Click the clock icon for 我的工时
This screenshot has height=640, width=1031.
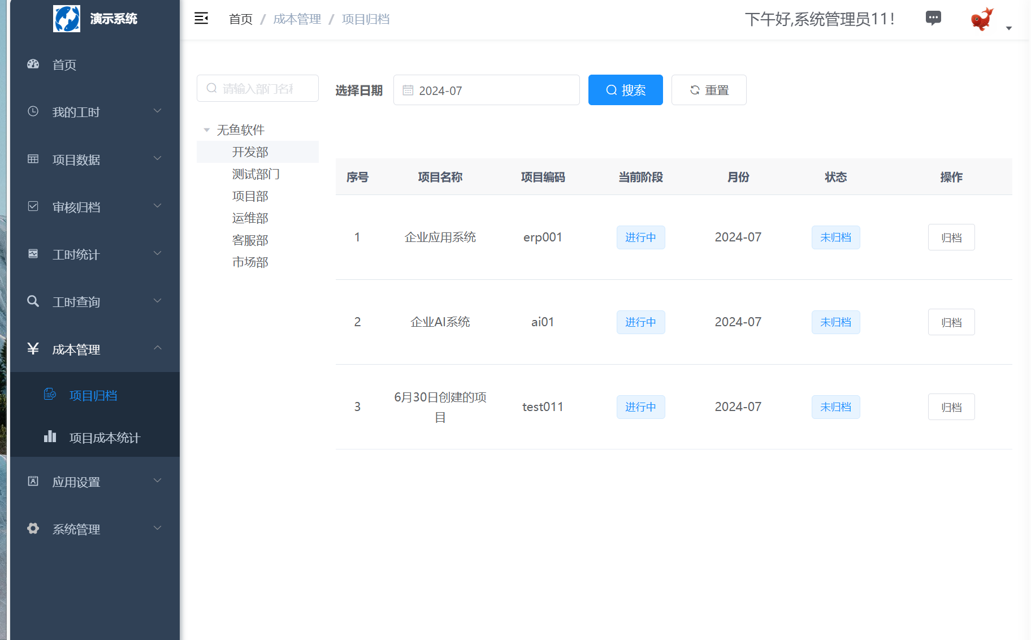point(33,111)
